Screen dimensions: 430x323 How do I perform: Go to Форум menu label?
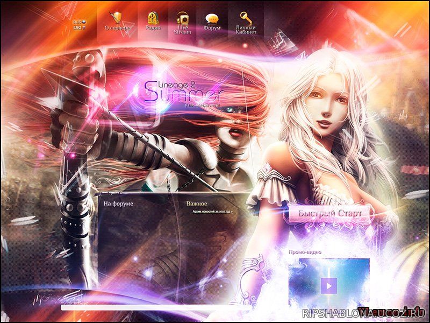(212, 28)
